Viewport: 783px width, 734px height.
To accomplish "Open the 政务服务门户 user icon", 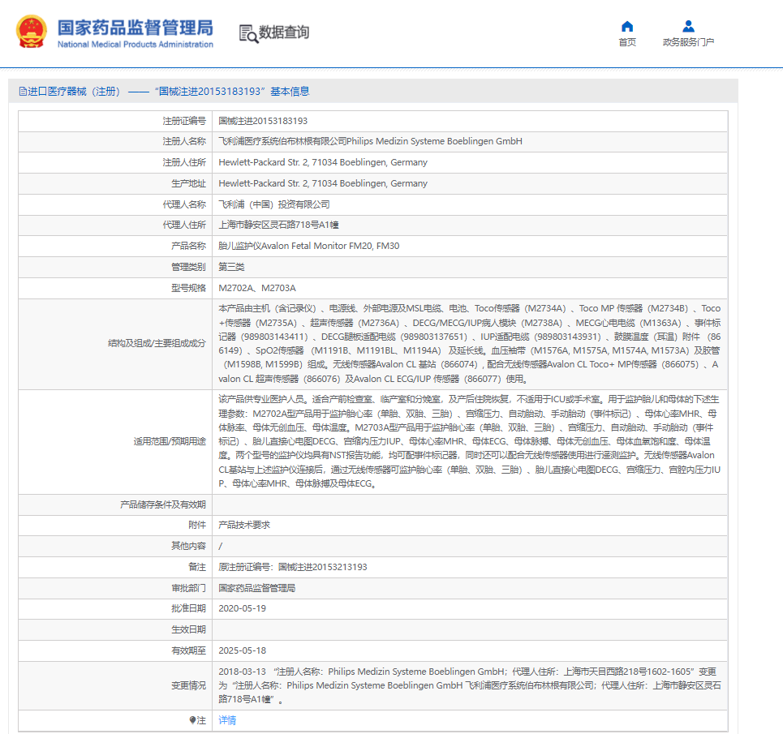I will click(688, 26).
